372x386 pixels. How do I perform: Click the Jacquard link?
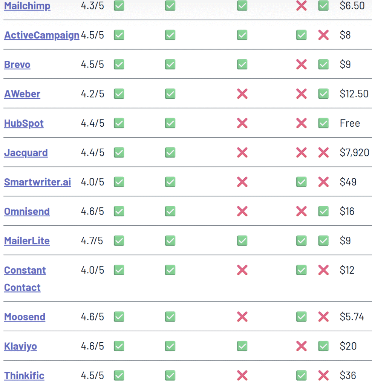(x=26, y=153)
